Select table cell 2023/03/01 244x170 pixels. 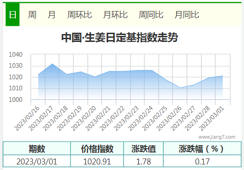pyautogui.click(x=37, y=161)
